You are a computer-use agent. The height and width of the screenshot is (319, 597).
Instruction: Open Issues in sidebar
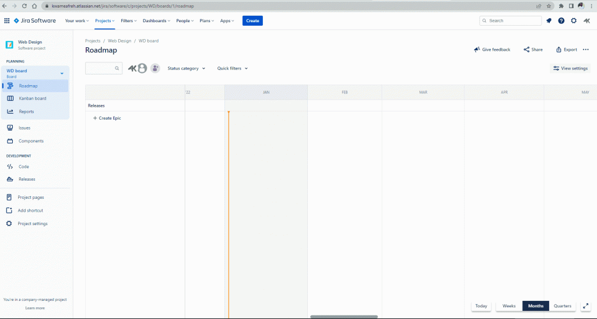[35, 128]
